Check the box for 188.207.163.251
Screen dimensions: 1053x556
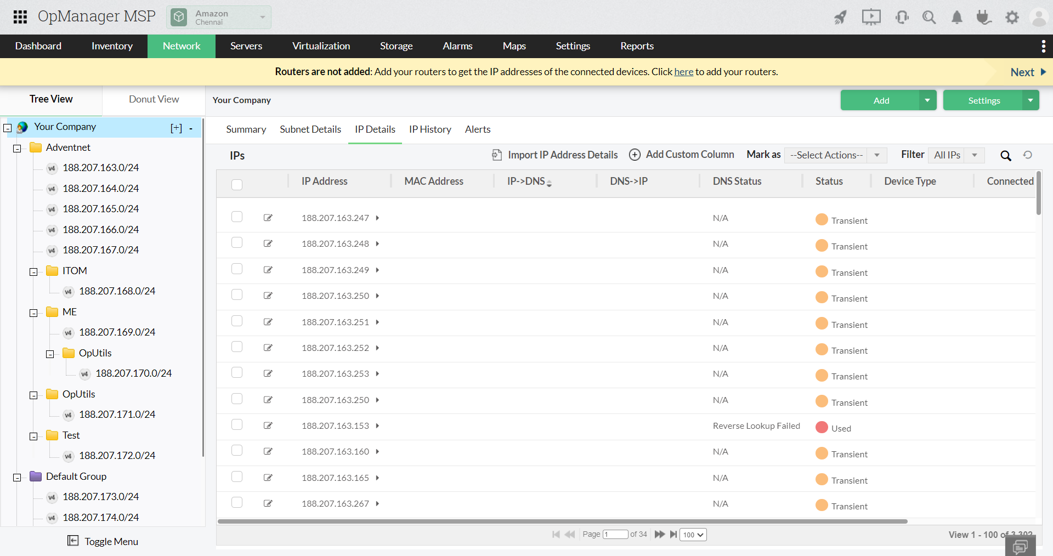[237, 321]
